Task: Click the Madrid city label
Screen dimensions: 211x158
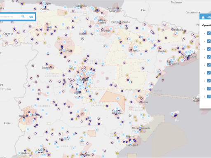Action: coord(83,80)
